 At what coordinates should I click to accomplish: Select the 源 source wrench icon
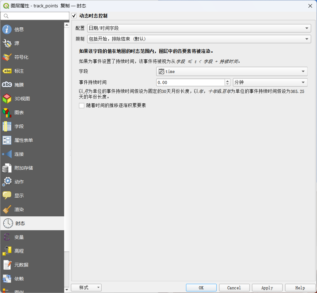coord(7,43)
